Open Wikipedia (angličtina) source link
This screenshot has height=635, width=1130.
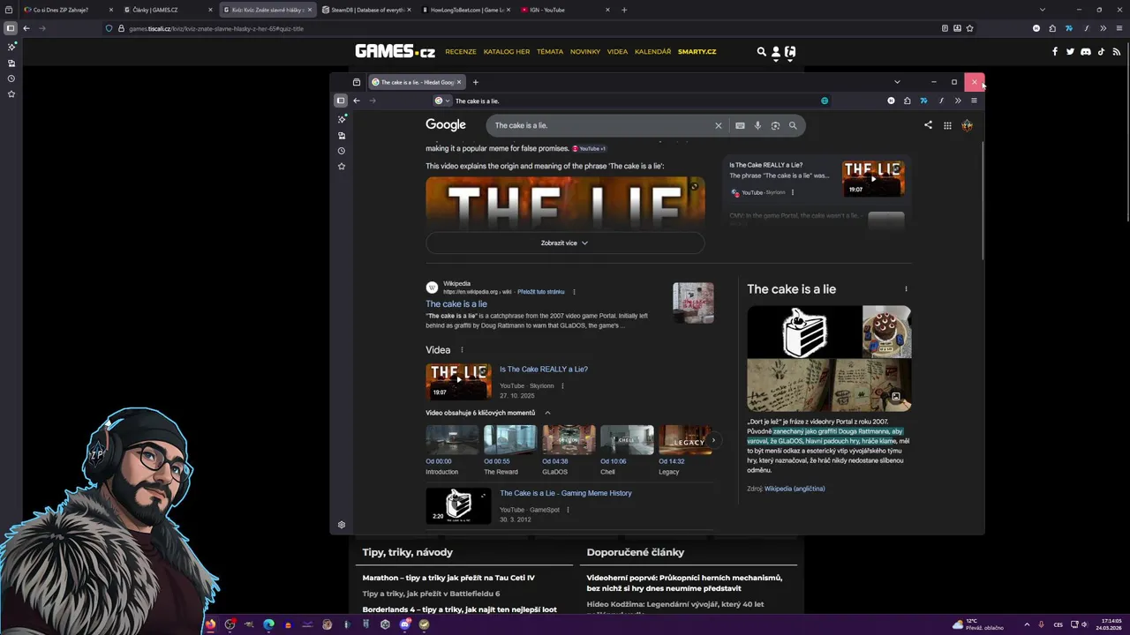(795, 489)
